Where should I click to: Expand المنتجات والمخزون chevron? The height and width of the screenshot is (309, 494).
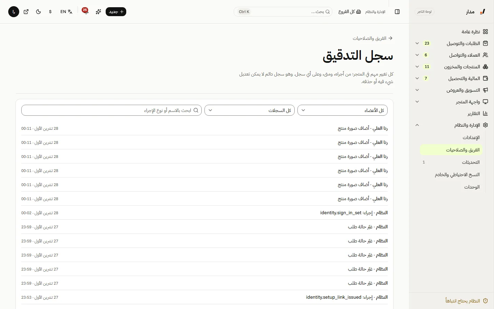point(417,67)
